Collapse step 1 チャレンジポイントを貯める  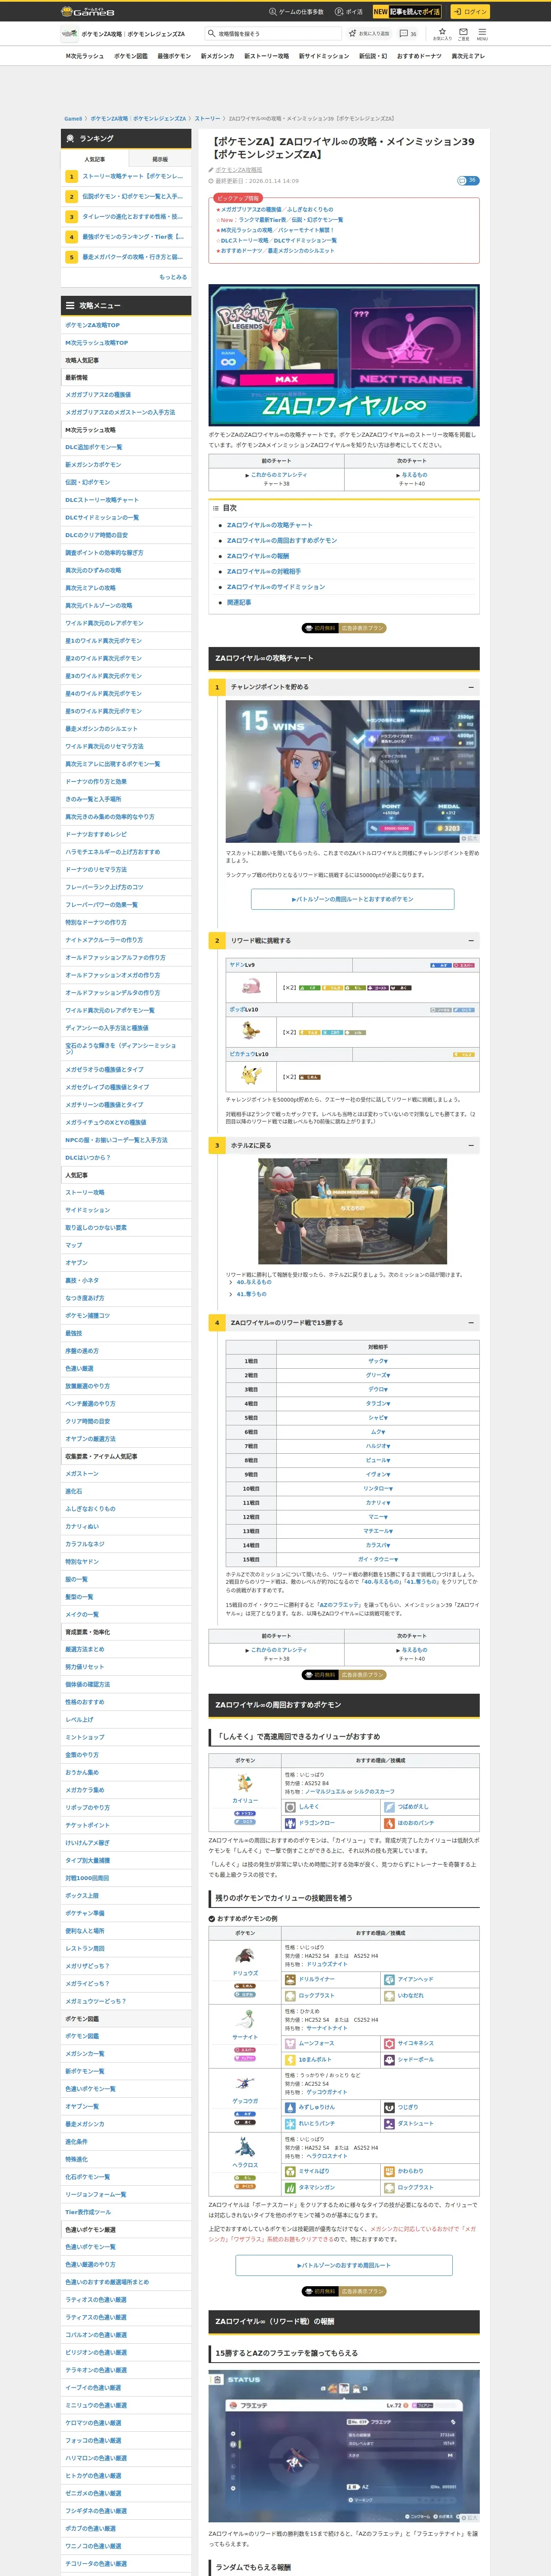[x=471, y=687]
